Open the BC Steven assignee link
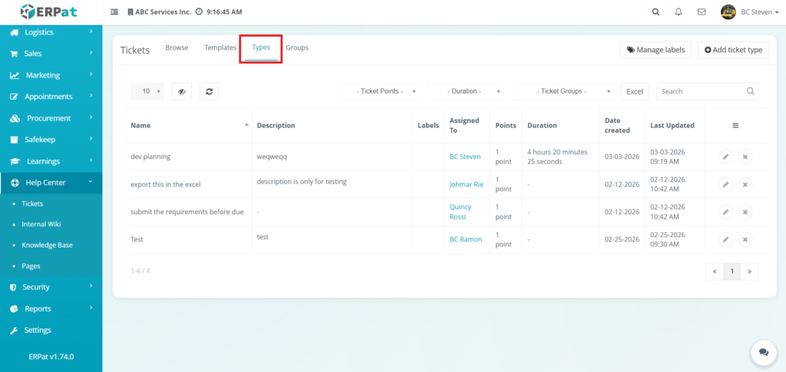The height and width of the screenshot is (372, 786). (465, 156)
